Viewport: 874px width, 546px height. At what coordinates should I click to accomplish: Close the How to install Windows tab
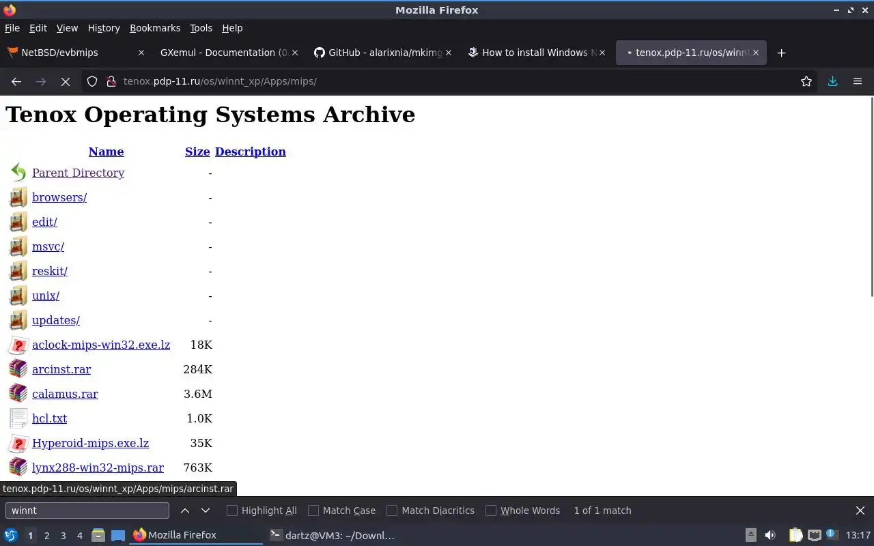(602, 53)
